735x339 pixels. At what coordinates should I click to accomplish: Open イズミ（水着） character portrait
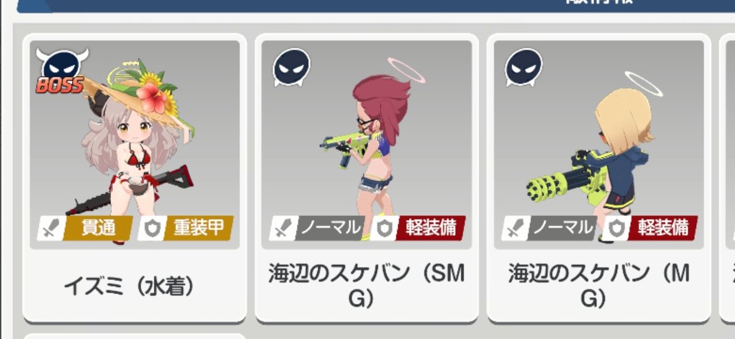point(135,145)
